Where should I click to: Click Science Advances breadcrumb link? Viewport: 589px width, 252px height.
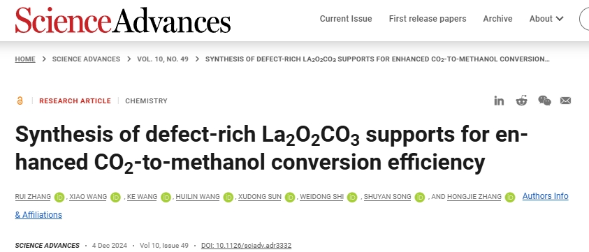[x=86, y=59]
